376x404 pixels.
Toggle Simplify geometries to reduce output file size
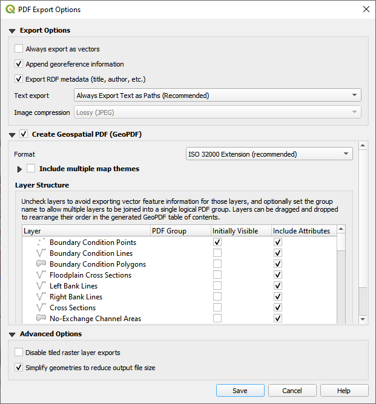click(19, 368)
